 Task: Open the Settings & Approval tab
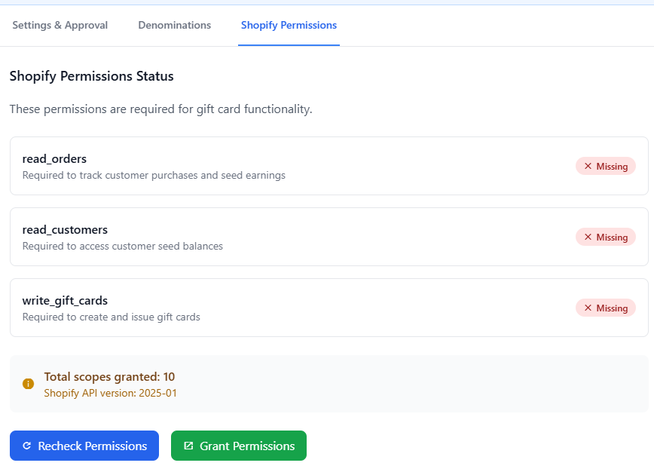coord(60,25)
